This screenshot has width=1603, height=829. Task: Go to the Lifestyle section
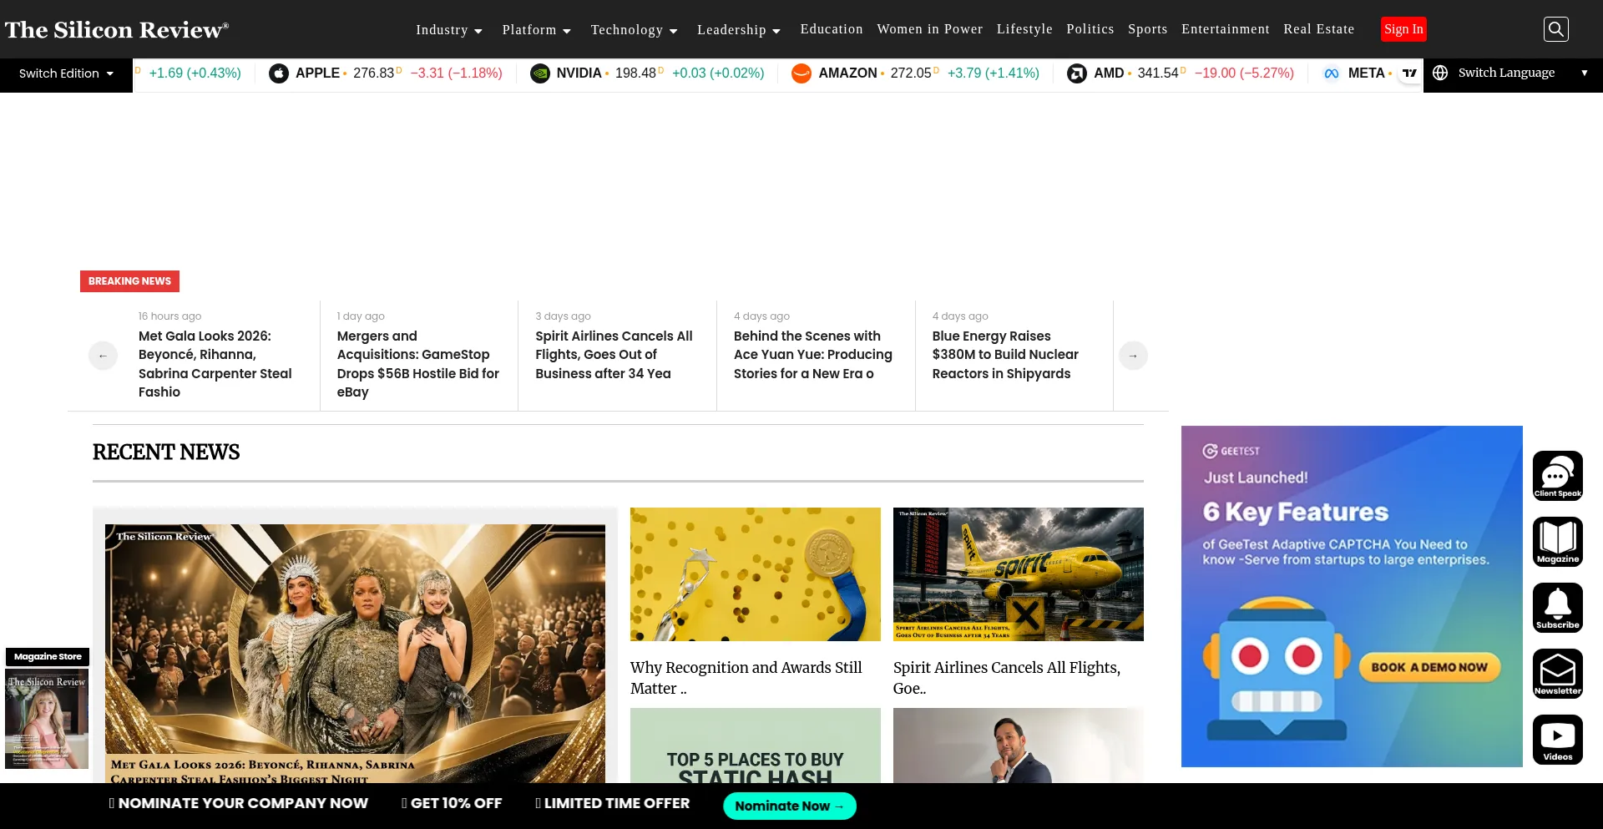pyautogui.click(x=1024, y=29)
